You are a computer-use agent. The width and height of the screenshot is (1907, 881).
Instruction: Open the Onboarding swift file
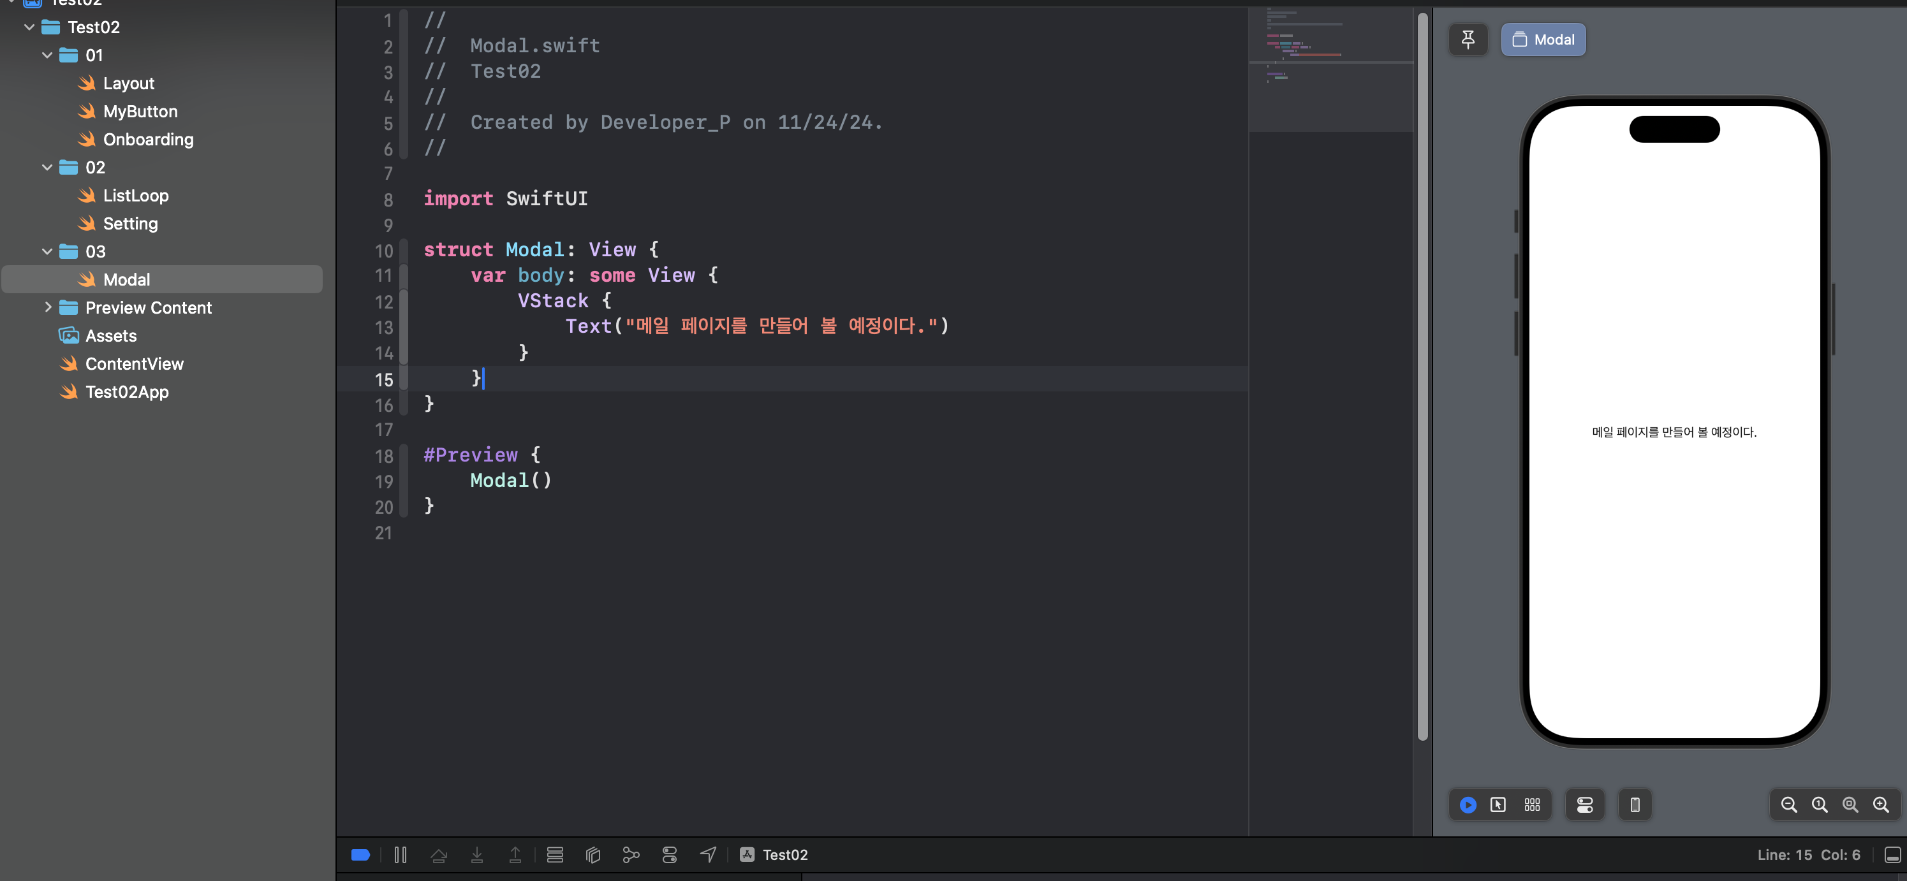(148, 139)
